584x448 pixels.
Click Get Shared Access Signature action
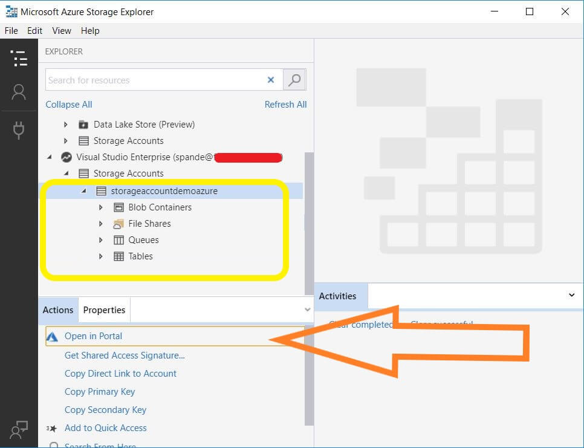coord(125,355)
